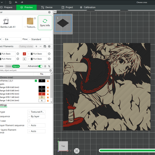
Task: Open the Textured plate type dropdown
Action: coord(30,27)
